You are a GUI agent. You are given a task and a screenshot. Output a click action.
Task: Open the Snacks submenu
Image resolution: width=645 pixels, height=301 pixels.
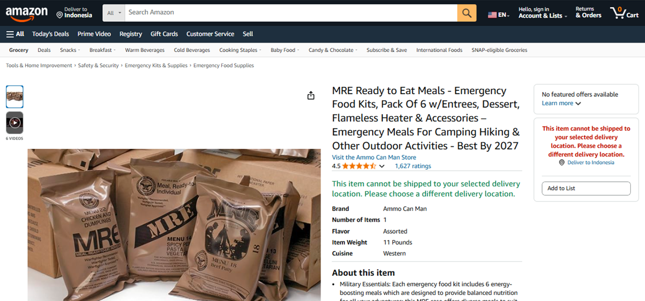(70, 50)
